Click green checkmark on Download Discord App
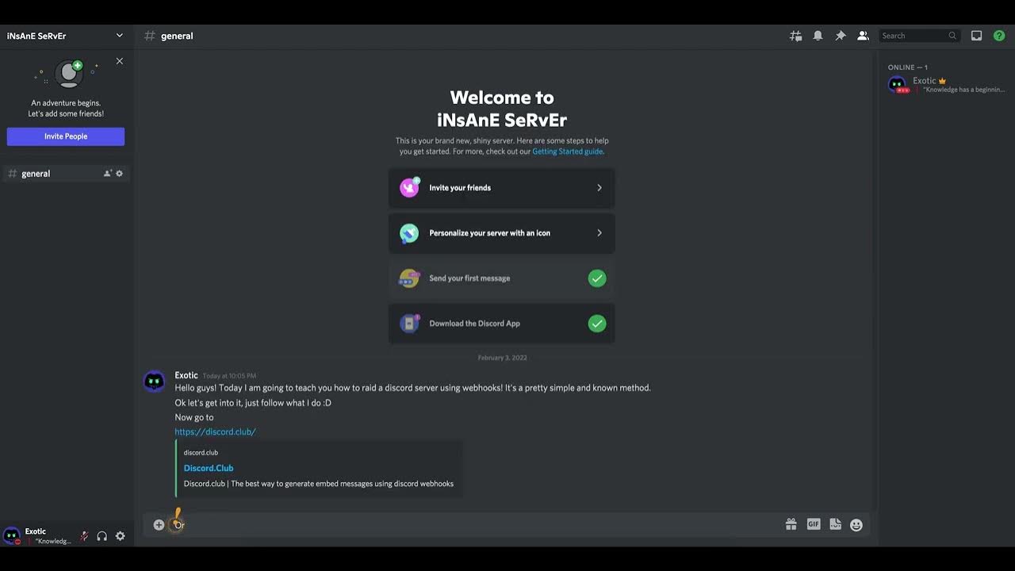 597,324
